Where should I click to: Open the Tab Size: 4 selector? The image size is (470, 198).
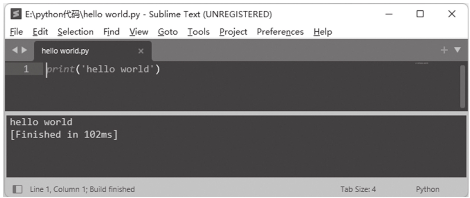point(358,190)
